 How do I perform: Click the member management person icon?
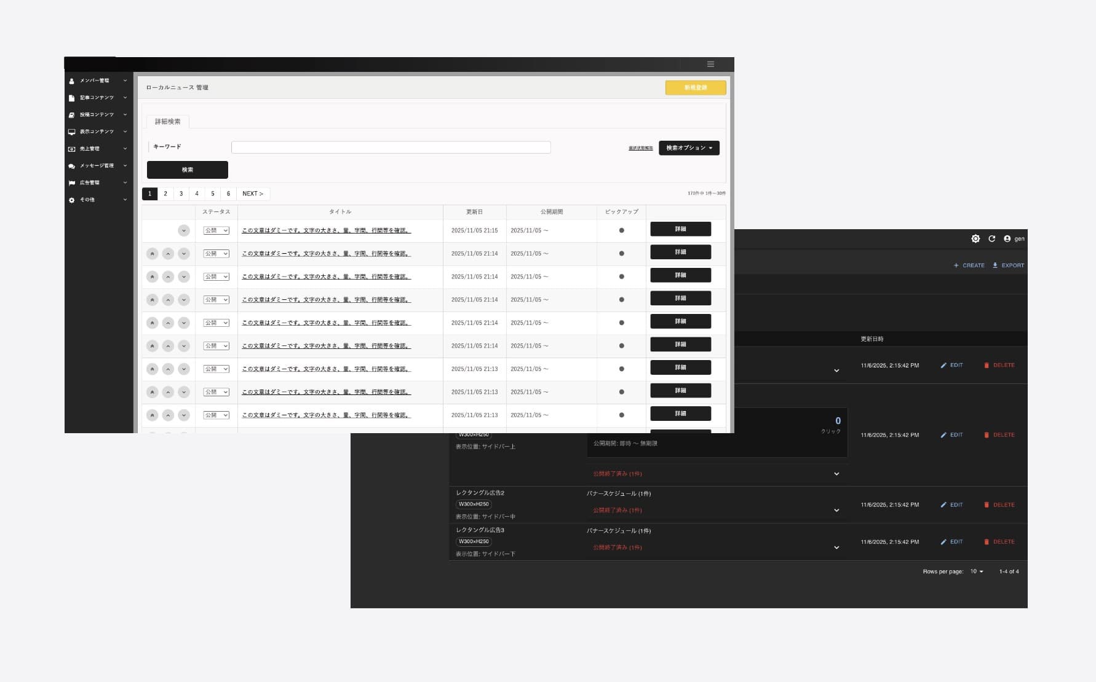(x=71, y=81)
